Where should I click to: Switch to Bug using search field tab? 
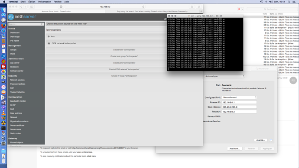click(x=152, y=11)
